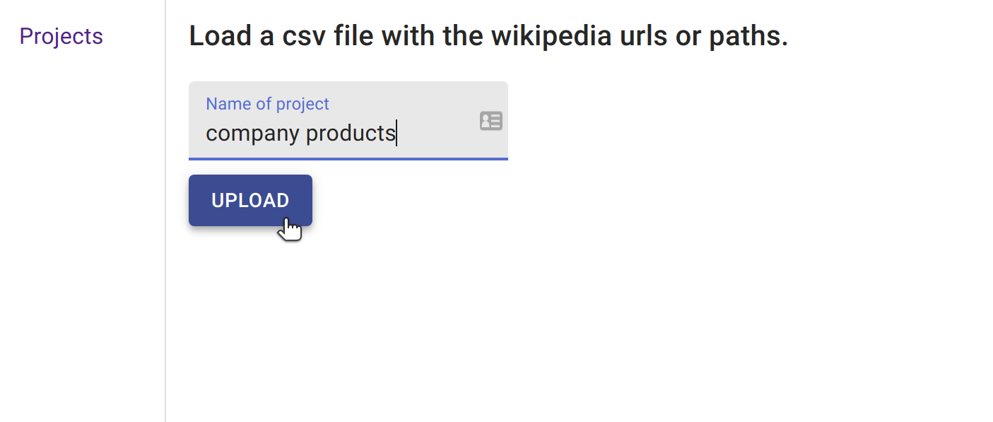This screenshot has width=993, height=422.
Task: Select the Projects sidebar menu item
Action: [61, 36]
